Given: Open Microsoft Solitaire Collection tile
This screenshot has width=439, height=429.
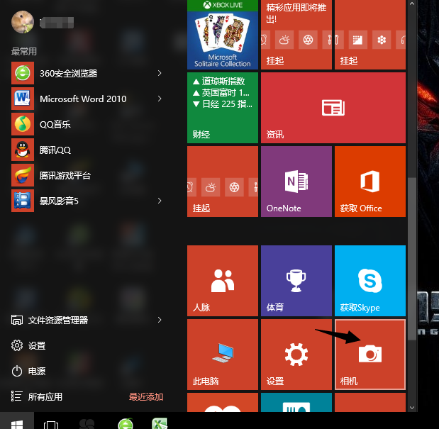Looking at the screenshot, I should coord(223,35).
